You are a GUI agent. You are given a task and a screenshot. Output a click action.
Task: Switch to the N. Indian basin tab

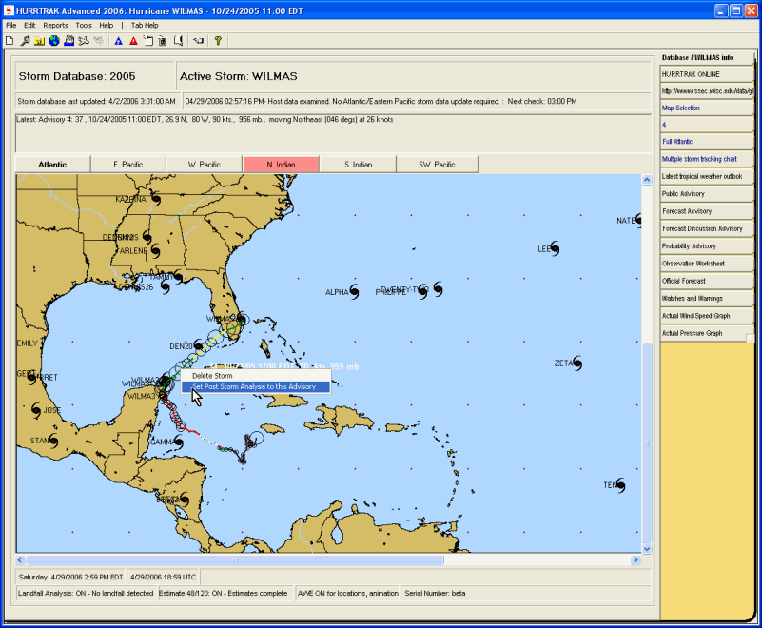pyautogui.click(x=281, y=165)
